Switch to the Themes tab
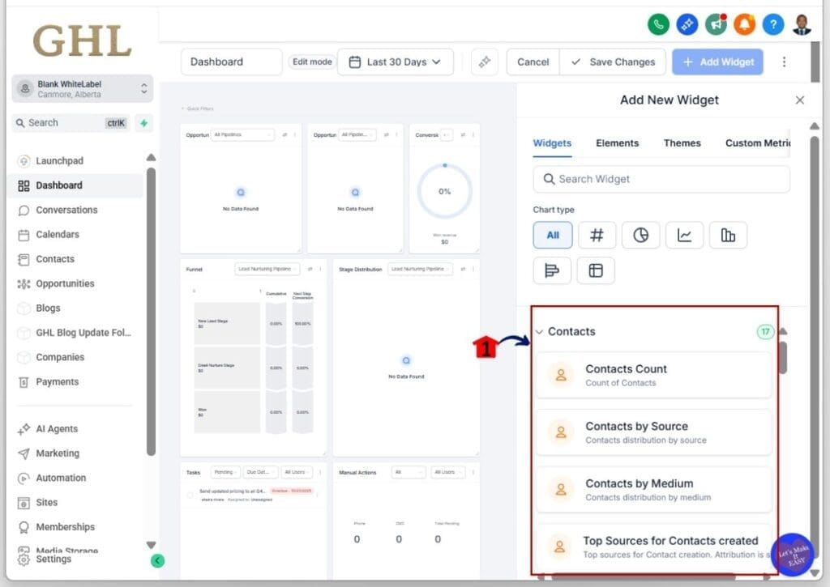Viewport: 830px width, 587px height. [x=682, y=142]
